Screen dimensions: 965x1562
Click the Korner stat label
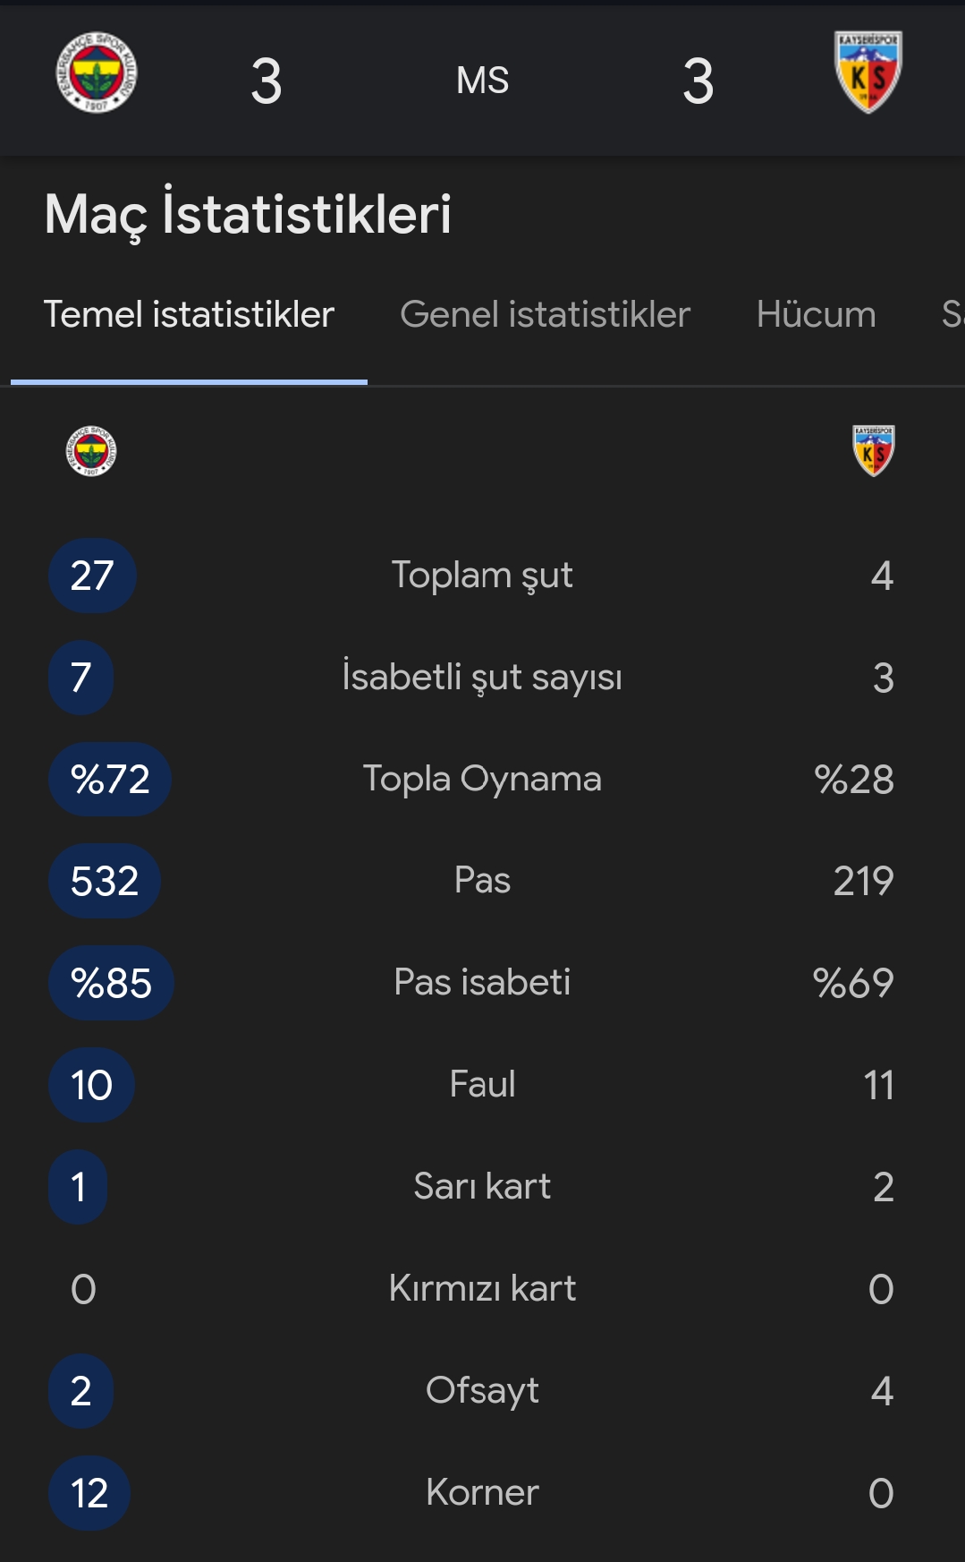[x=482, y=1493]
